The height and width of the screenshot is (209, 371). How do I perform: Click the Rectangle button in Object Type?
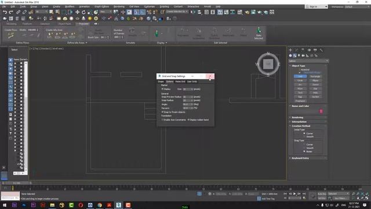pyautogui.click(x=315, y=77)
